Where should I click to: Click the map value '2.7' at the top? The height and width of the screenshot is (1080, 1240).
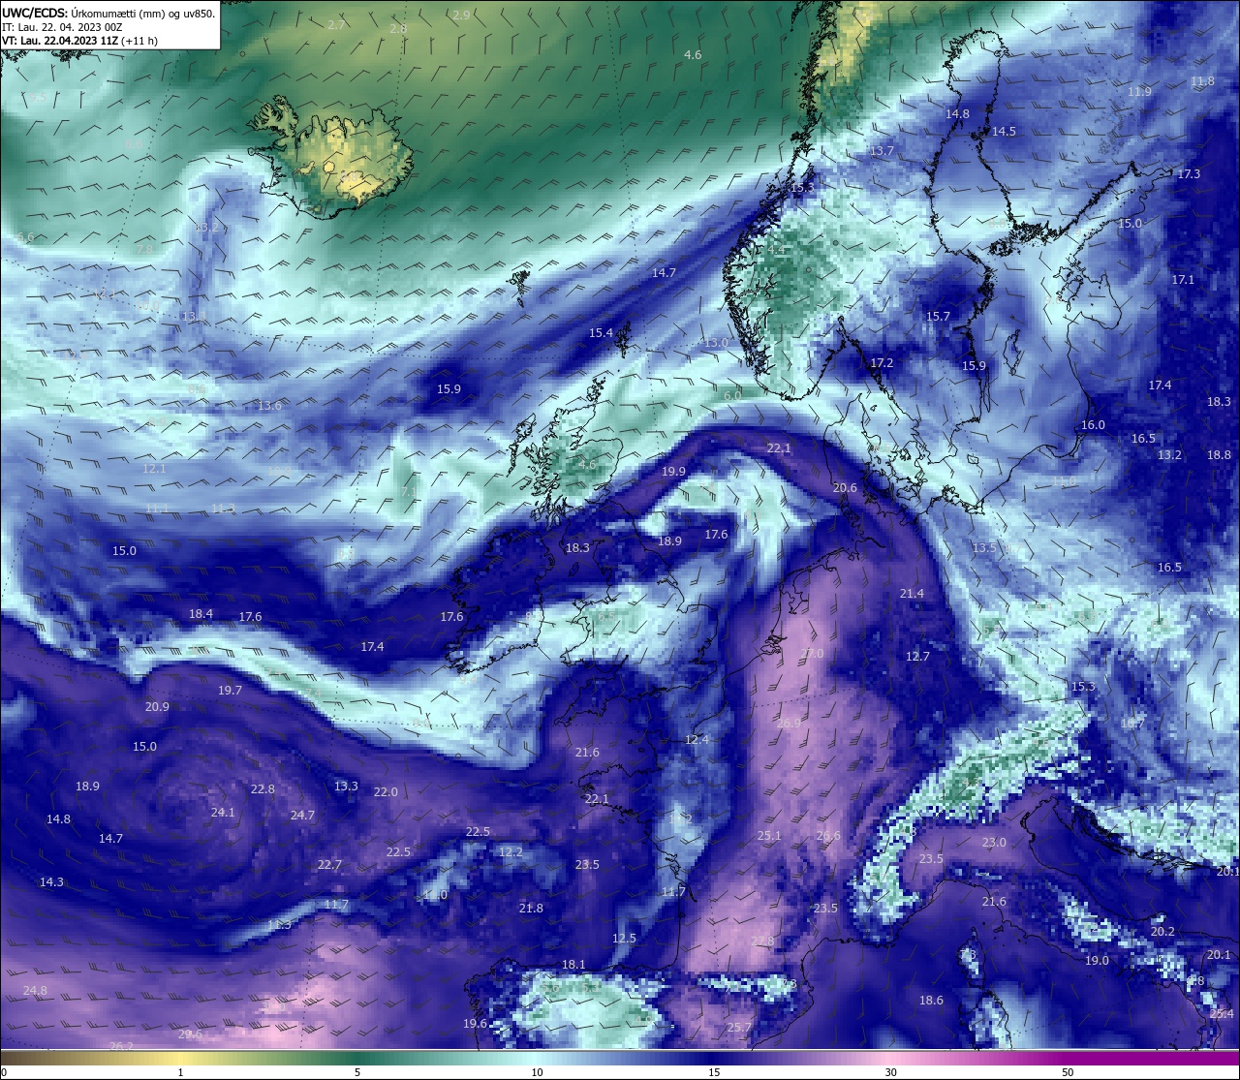click(336, 24)
